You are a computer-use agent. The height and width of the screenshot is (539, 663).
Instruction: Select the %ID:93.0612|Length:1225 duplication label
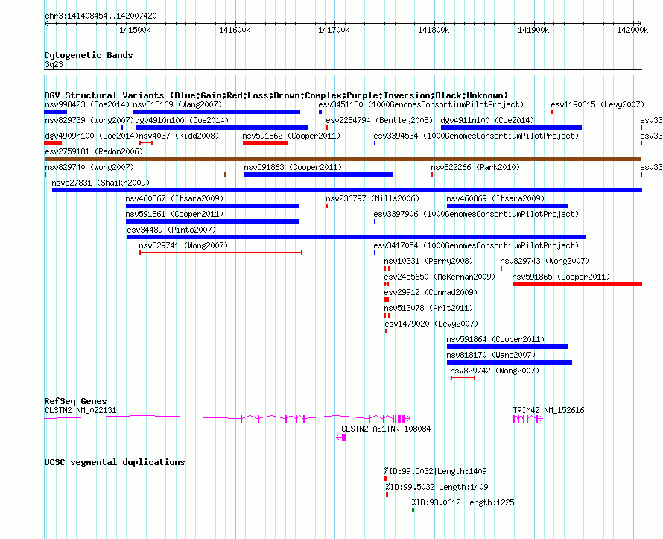click(463, 502)
